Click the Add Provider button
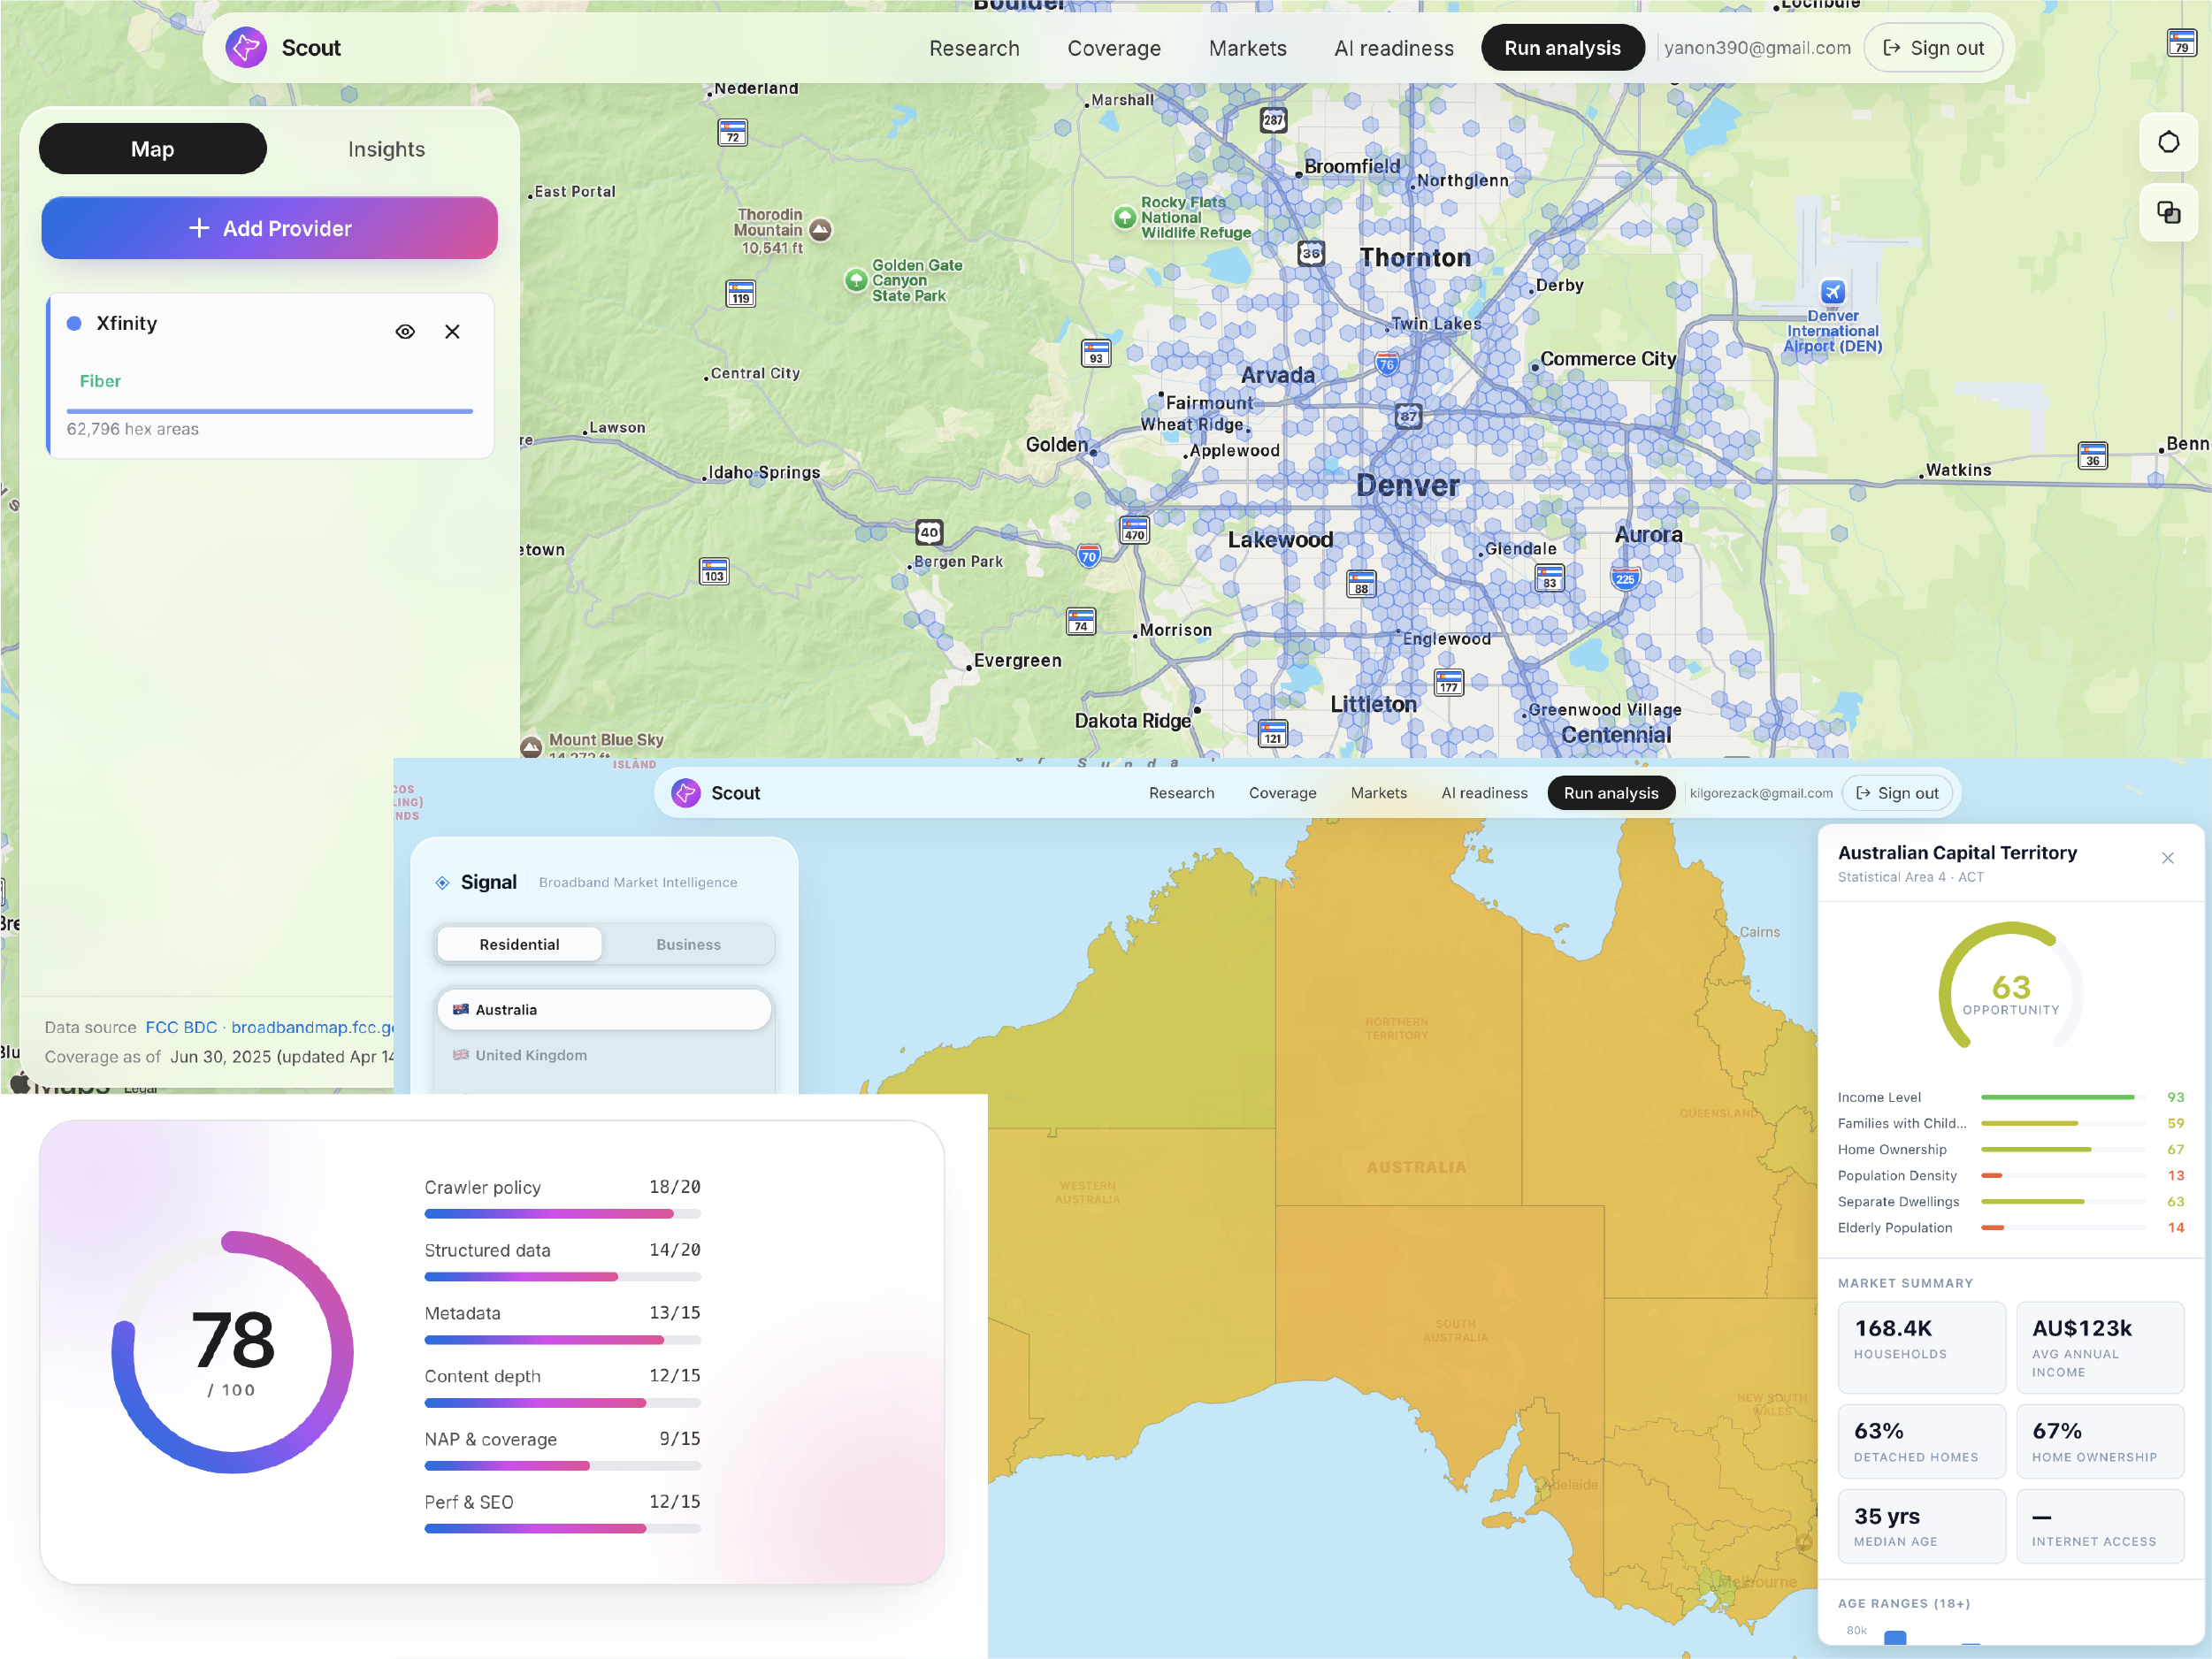2212x1659 pixels. (269, 228)
